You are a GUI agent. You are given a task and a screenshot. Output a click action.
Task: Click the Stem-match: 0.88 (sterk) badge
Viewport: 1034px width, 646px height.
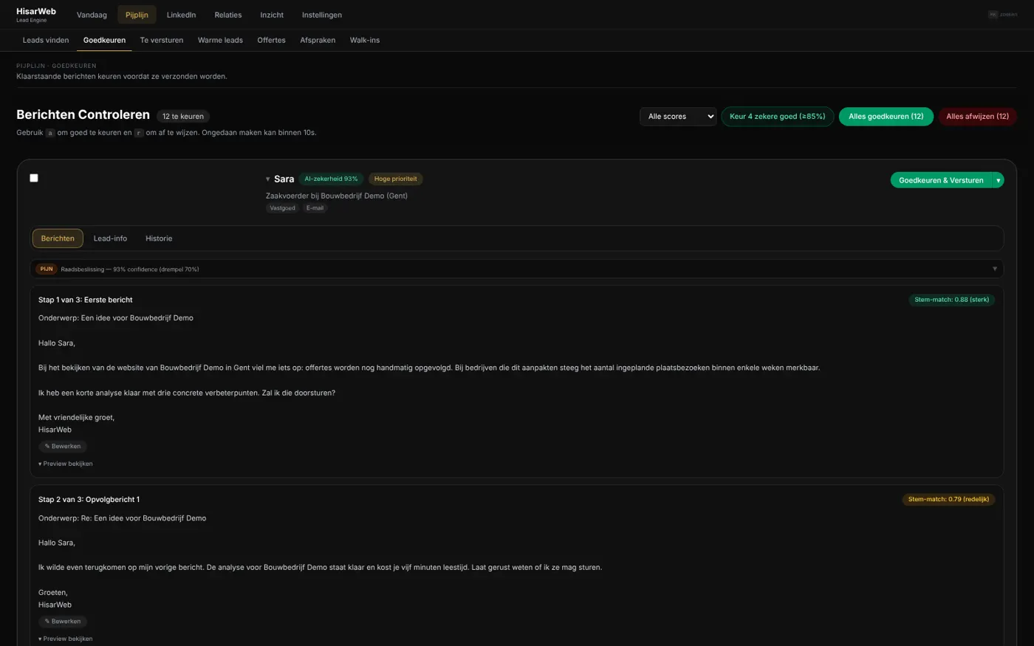click(x=952, y=300)
